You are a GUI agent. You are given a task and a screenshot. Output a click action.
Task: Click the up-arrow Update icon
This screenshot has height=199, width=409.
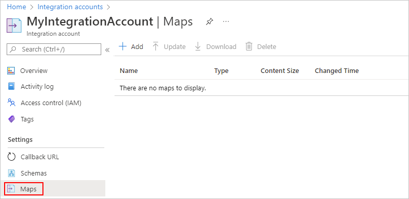[156, 46]
